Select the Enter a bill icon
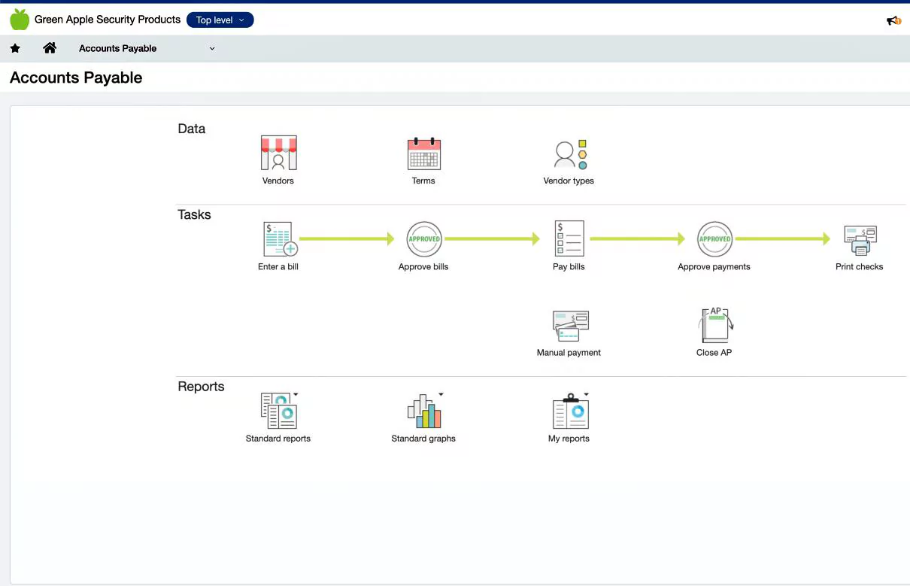The image size is (910, 586). coord(278,239)
